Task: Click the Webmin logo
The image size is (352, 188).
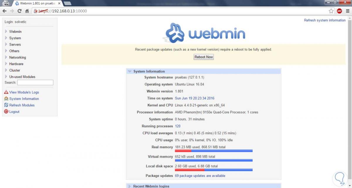Action: click(x=204, y=33)
